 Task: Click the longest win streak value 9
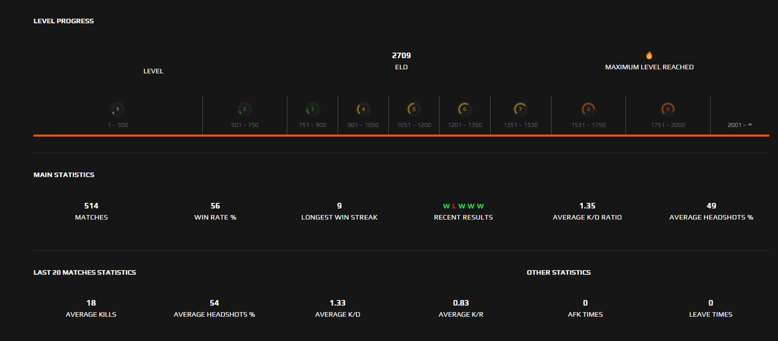tap(339, 206)
